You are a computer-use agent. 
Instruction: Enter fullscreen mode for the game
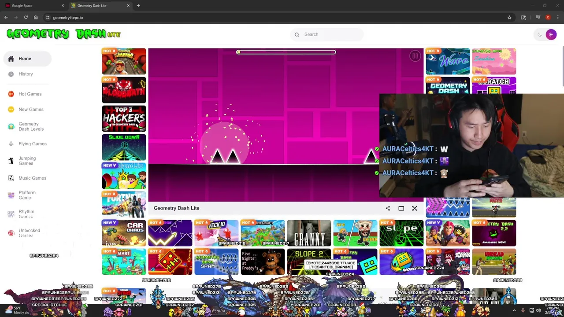coord(401,208)
